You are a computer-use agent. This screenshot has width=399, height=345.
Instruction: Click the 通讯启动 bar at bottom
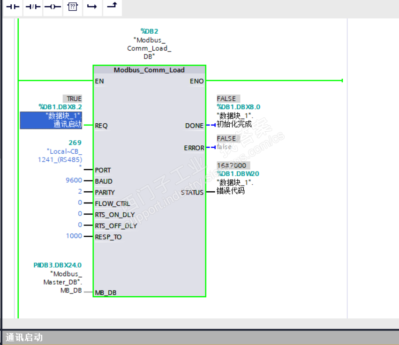tap(201, 337)
